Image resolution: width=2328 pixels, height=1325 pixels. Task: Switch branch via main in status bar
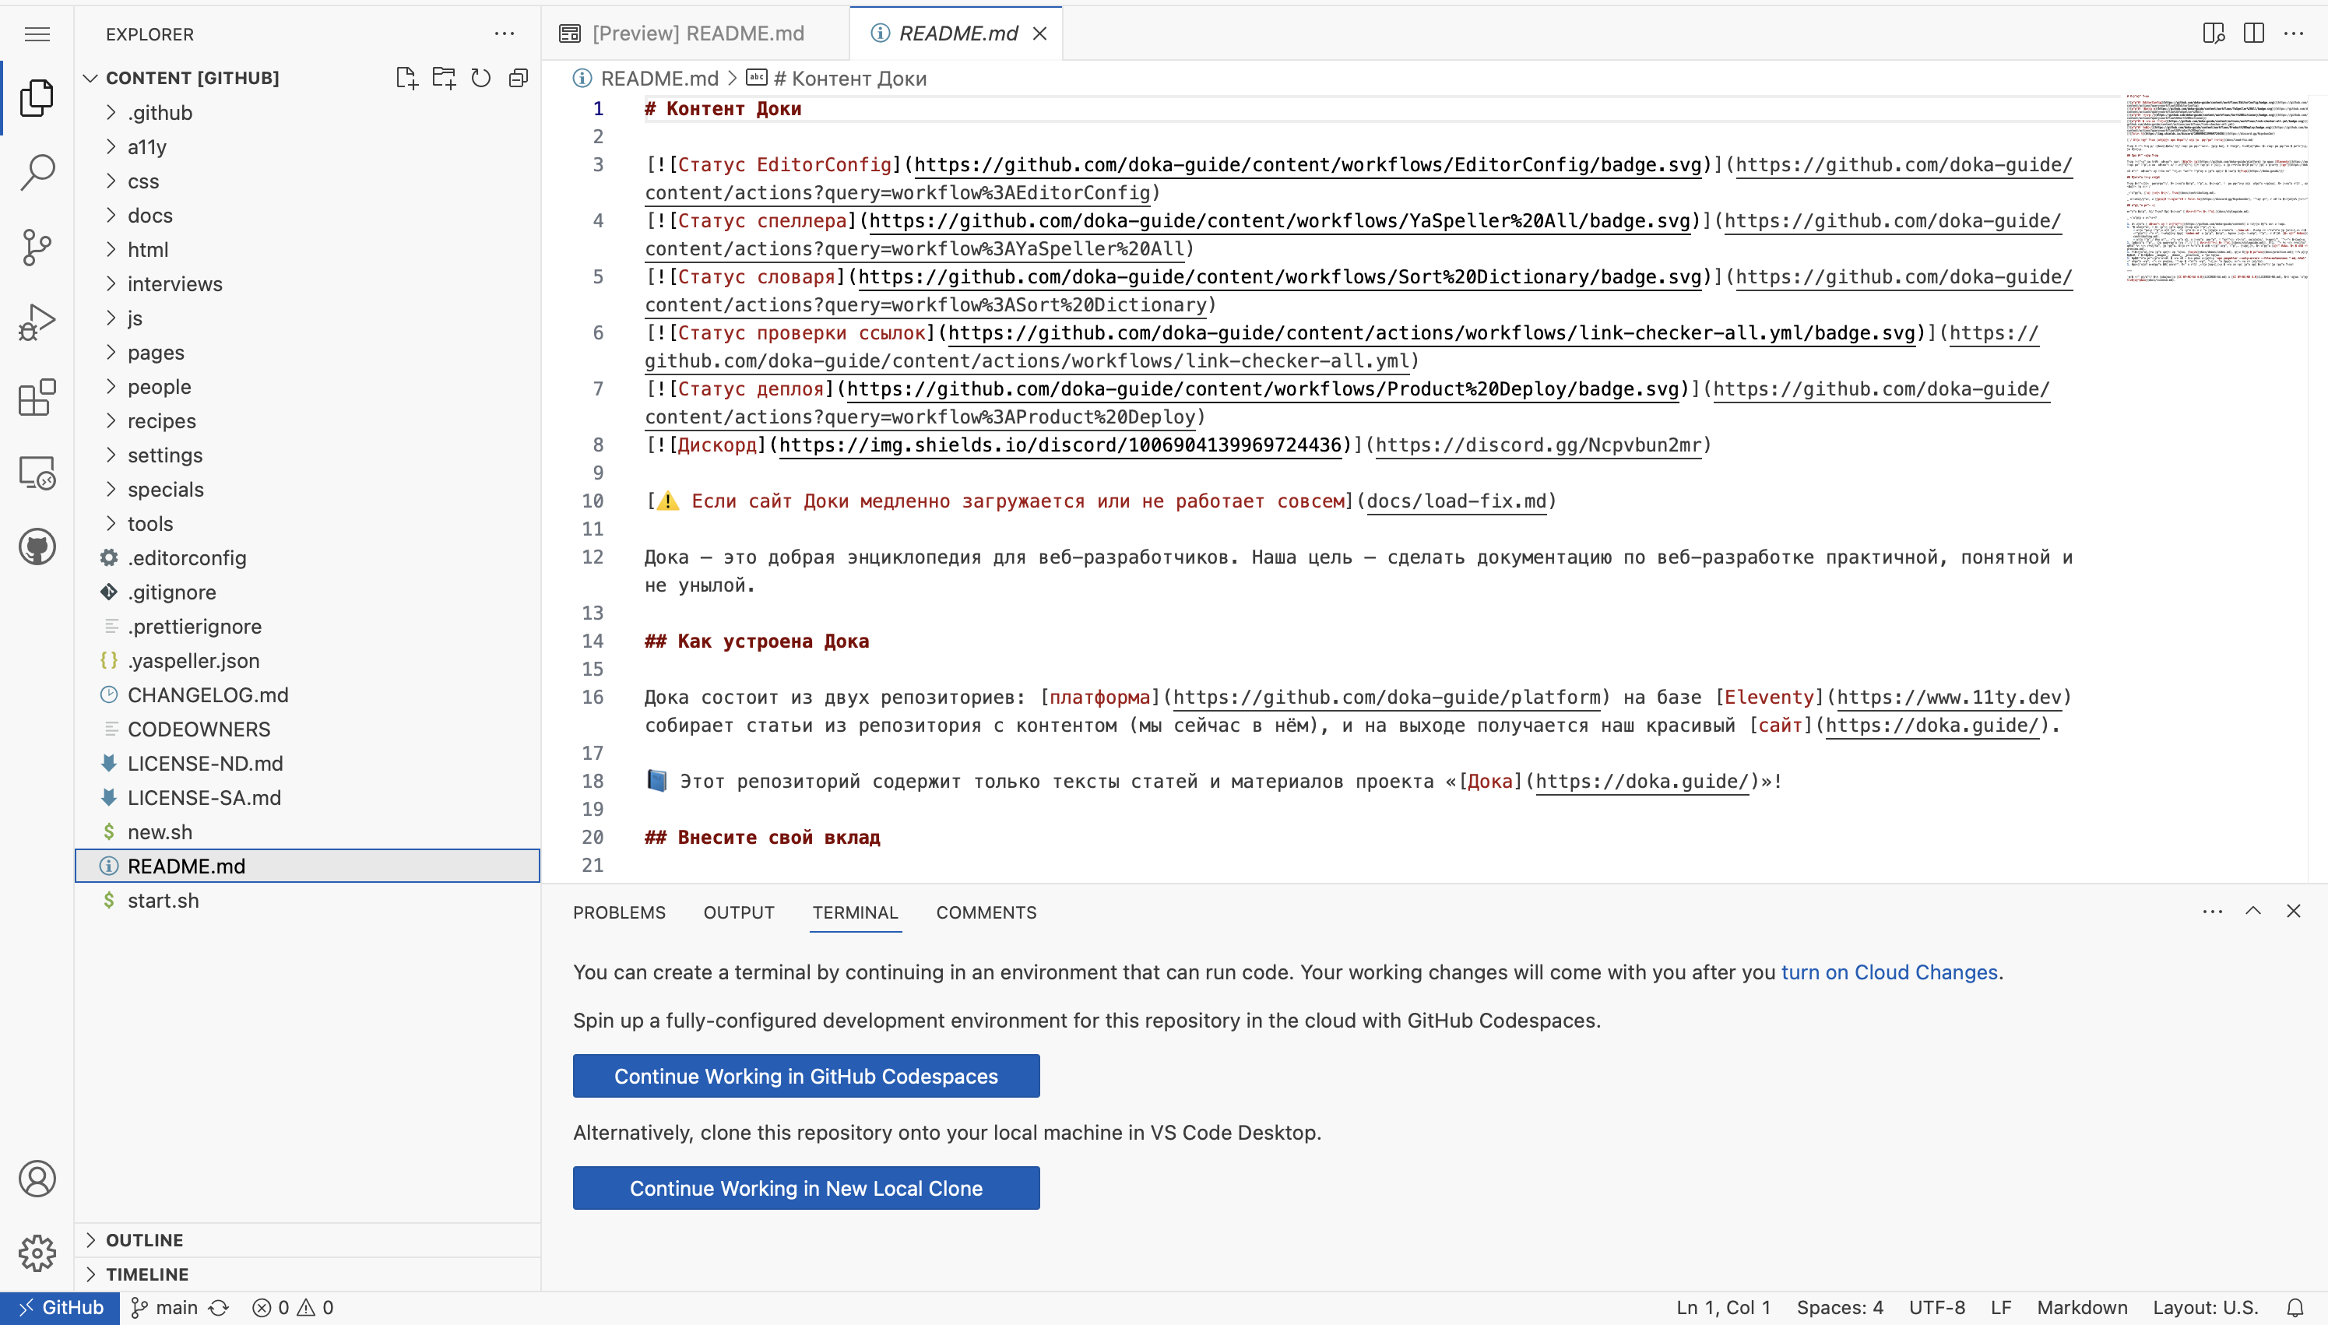165,1308
